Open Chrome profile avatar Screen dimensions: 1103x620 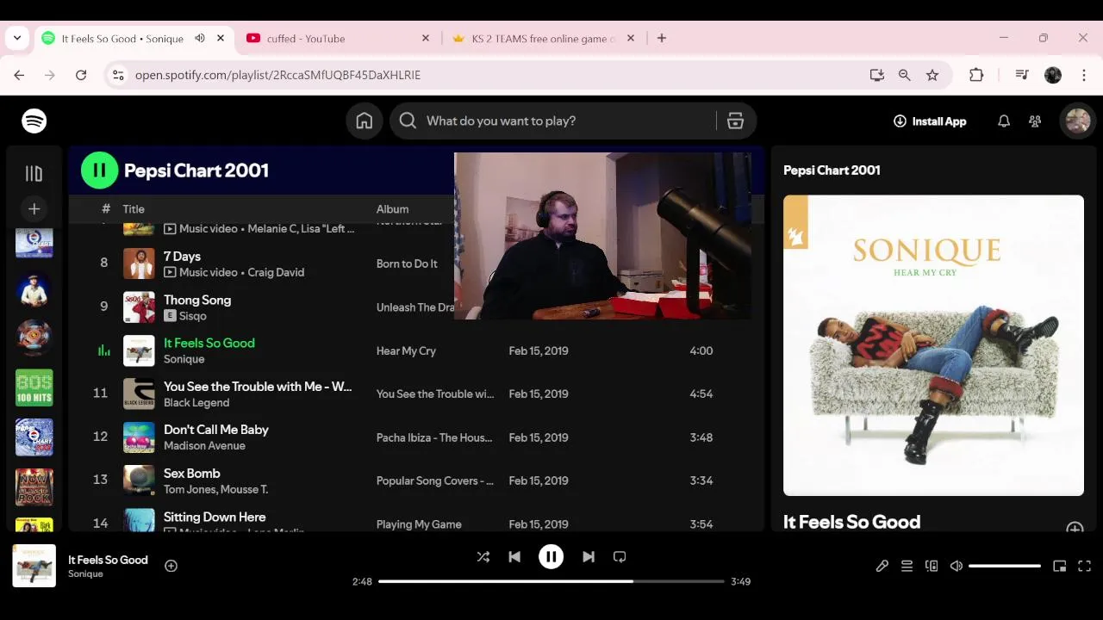point(1053,76)
